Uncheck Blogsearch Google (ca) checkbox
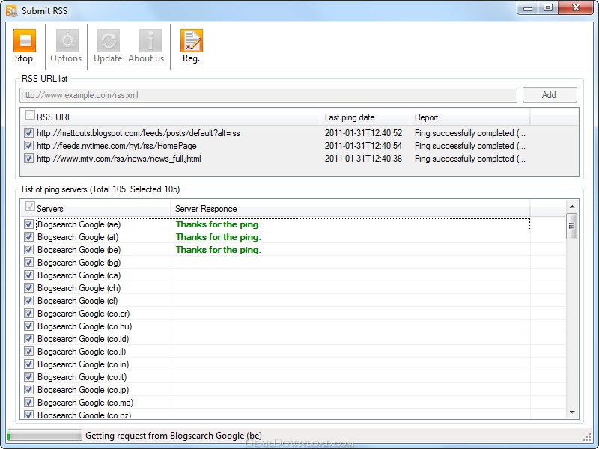The image size is (599, 449). [28, 275]
